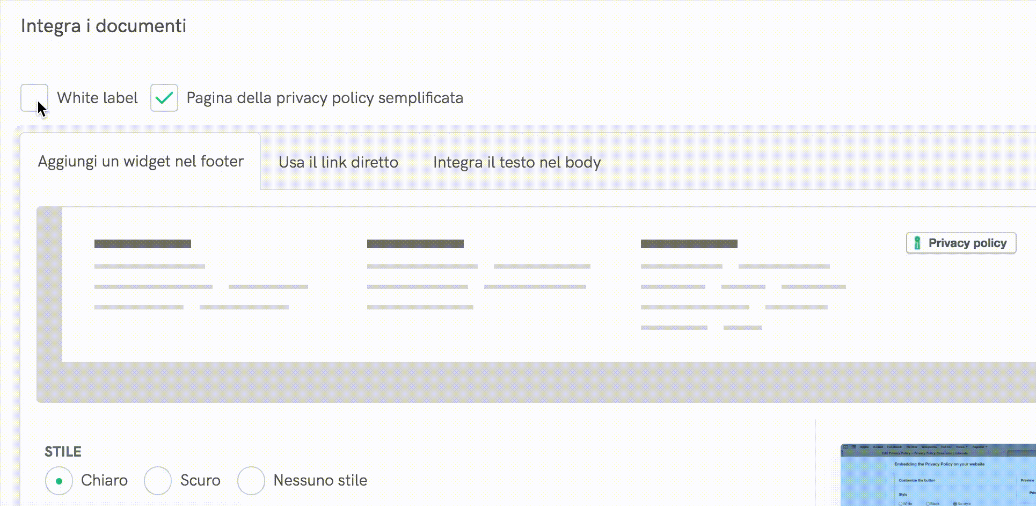Choose the Nessuno stile radio button

tap(251, 481)
